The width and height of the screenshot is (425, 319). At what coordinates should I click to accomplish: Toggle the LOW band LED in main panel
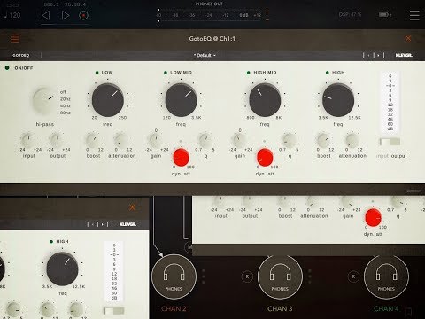click(x=97, y=73)
